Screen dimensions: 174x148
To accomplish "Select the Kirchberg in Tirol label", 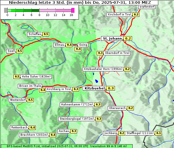I will (x=59, y=89).
